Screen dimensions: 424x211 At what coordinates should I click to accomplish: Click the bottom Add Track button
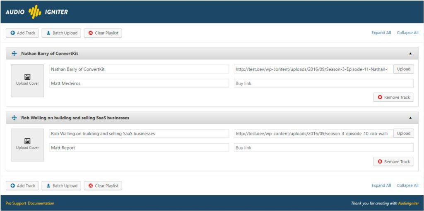pyautogui.click(x=22, y=186)
